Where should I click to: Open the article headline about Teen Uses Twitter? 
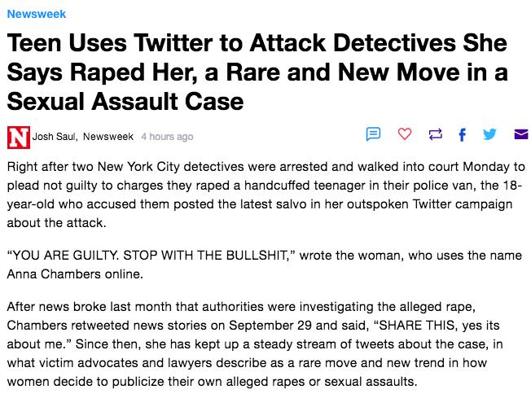point(257,72)
